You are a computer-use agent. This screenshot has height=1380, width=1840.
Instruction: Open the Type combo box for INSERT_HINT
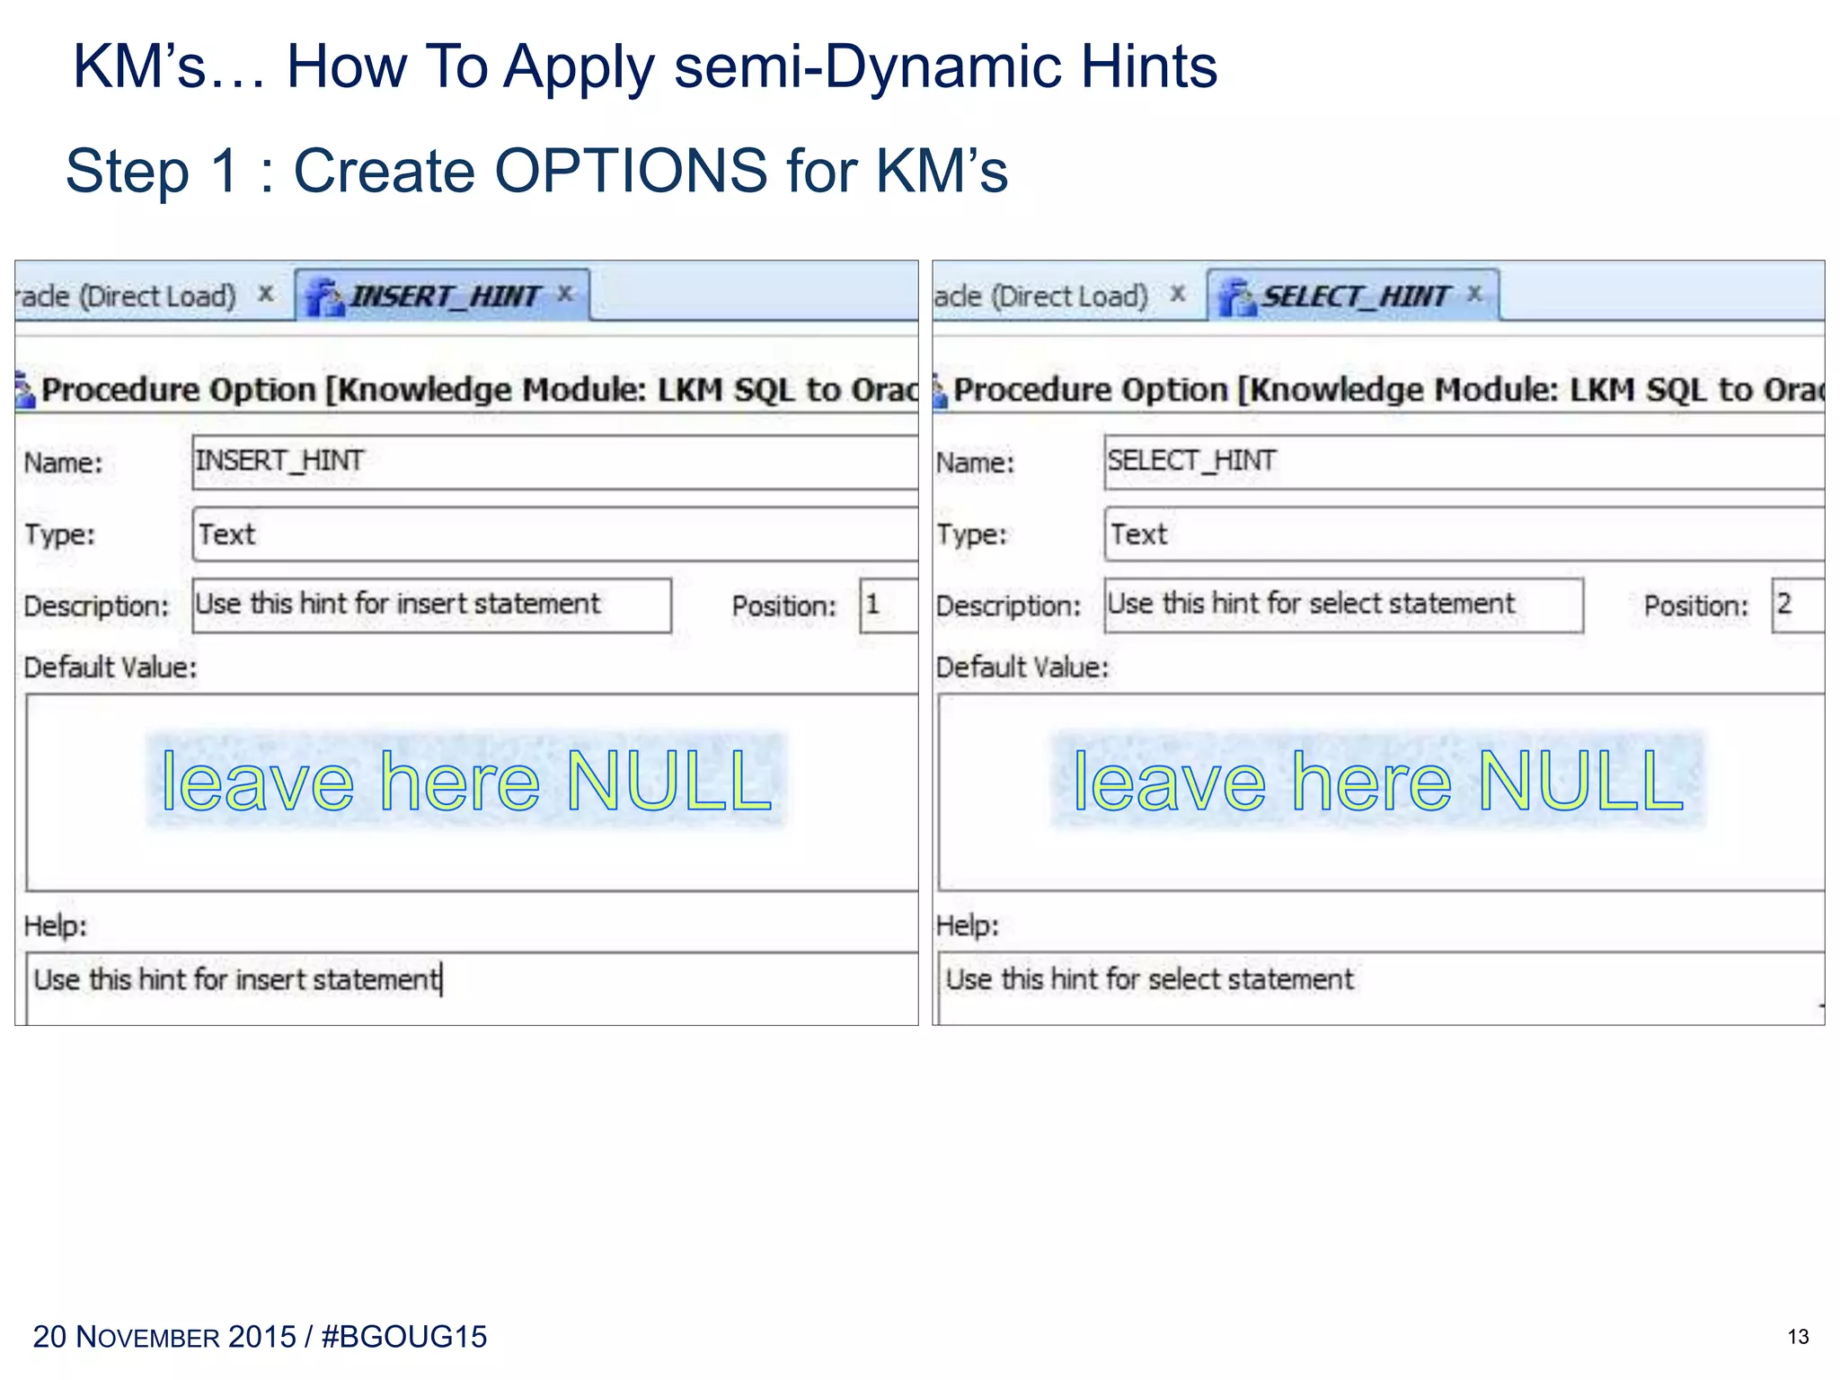[554, 535]
